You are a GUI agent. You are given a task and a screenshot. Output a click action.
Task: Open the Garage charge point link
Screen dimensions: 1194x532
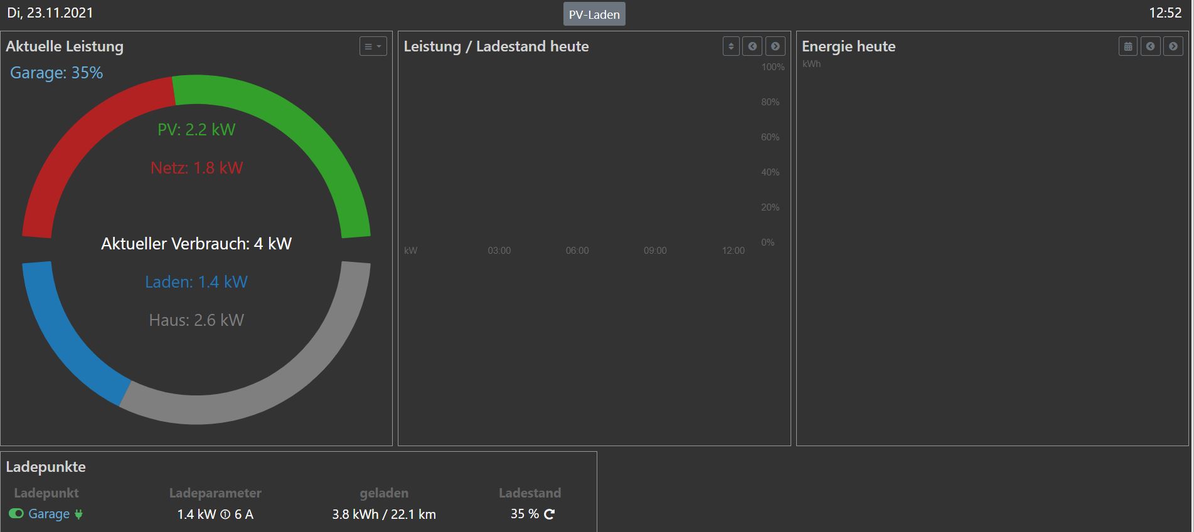click(x=49, y=514)
